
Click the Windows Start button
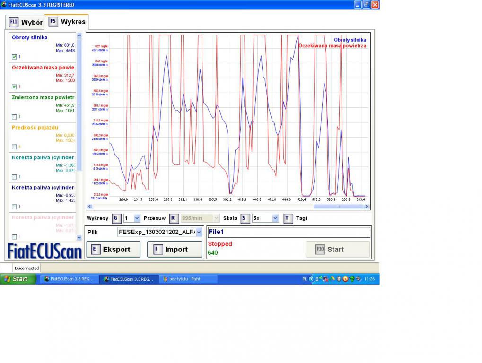tap(18, 279)
